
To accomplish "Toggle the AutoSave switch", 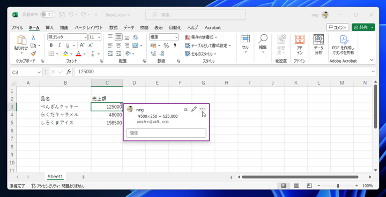I will (48, 14).
